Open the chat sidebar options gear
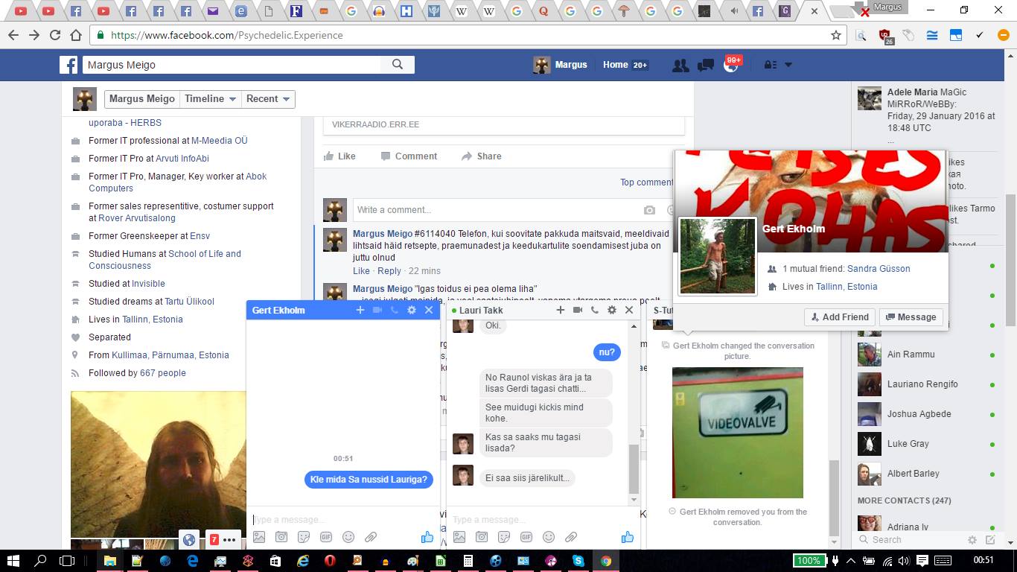This screenshot has width=1017, height=572. click(972, 540)
